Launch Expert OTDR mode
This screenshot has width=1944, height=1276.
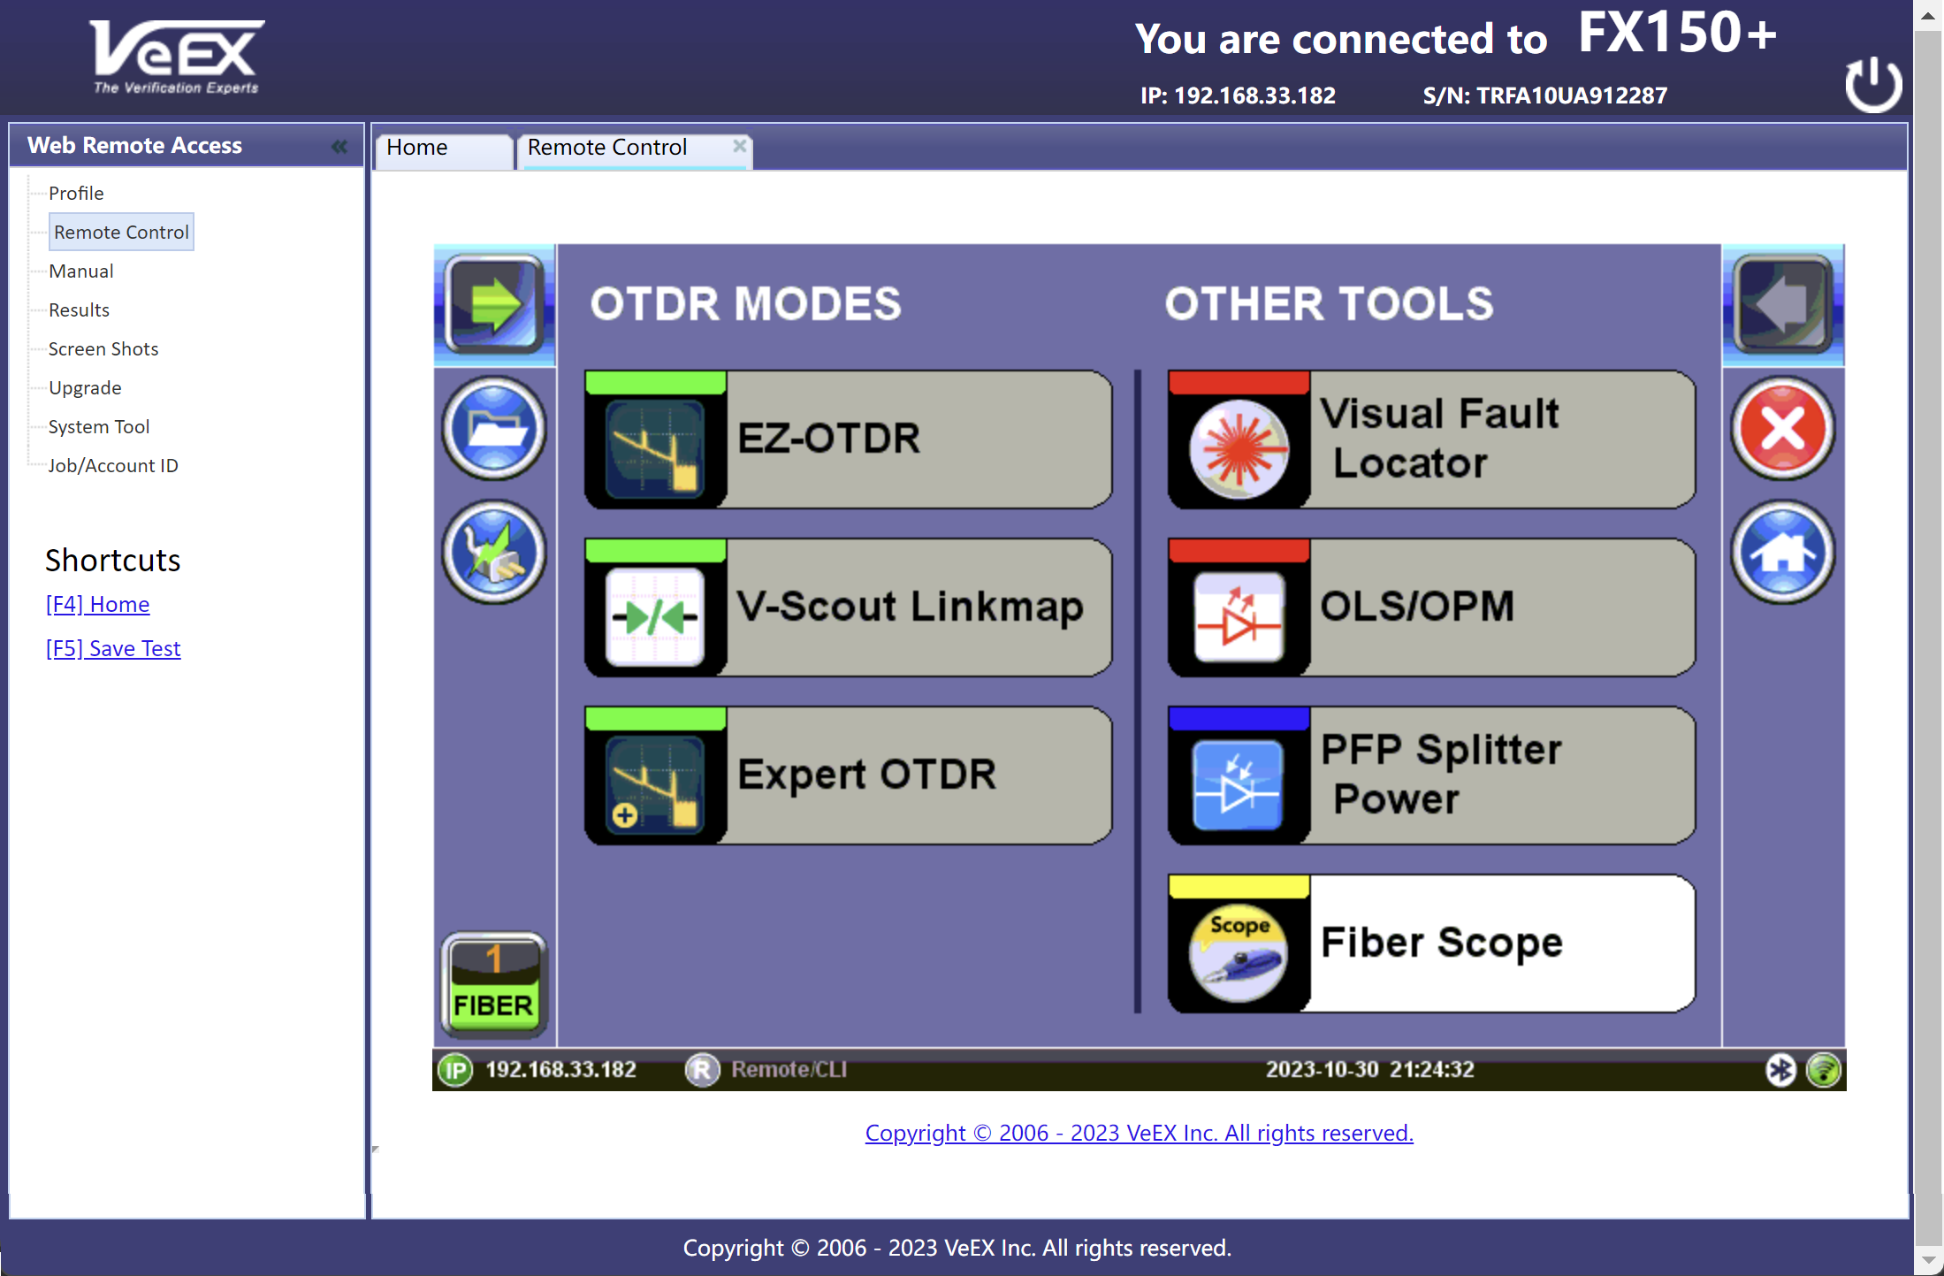coord(849,776)
